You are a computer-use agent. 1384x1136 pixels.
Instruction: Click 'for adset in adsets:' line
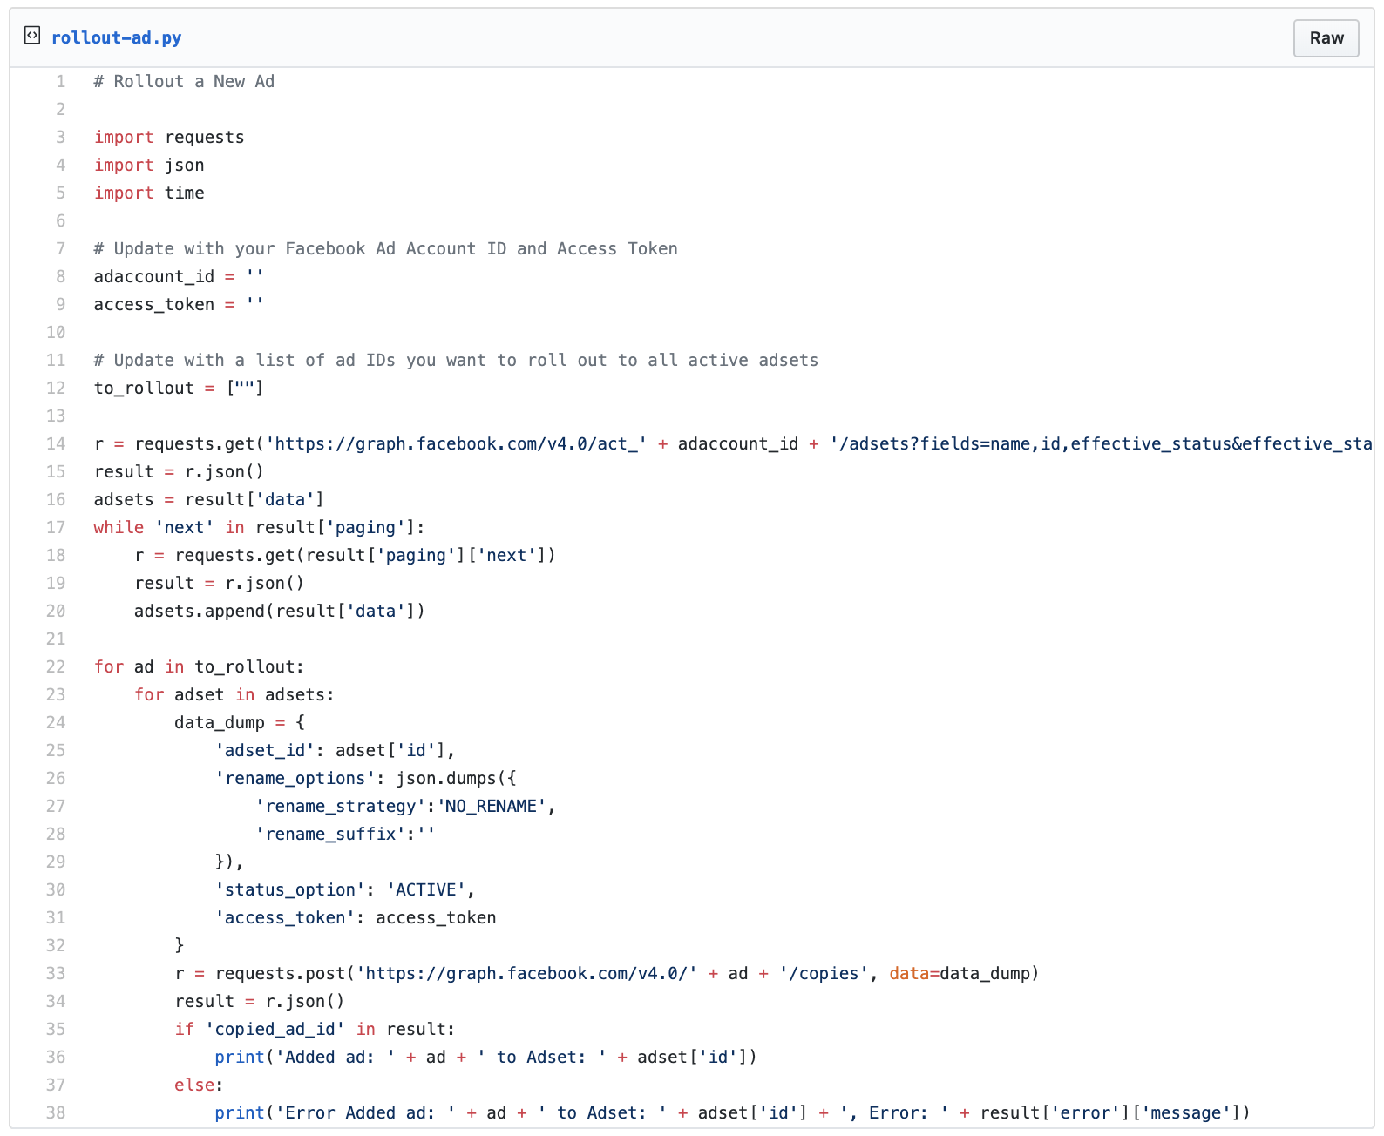click(234, 694)
